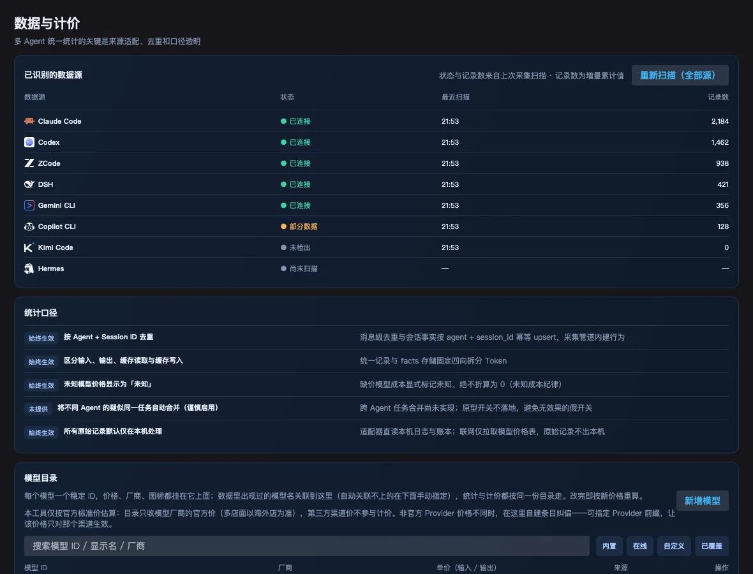
Task: Click the Copilot CLI name label
Action: pos(57,226)
